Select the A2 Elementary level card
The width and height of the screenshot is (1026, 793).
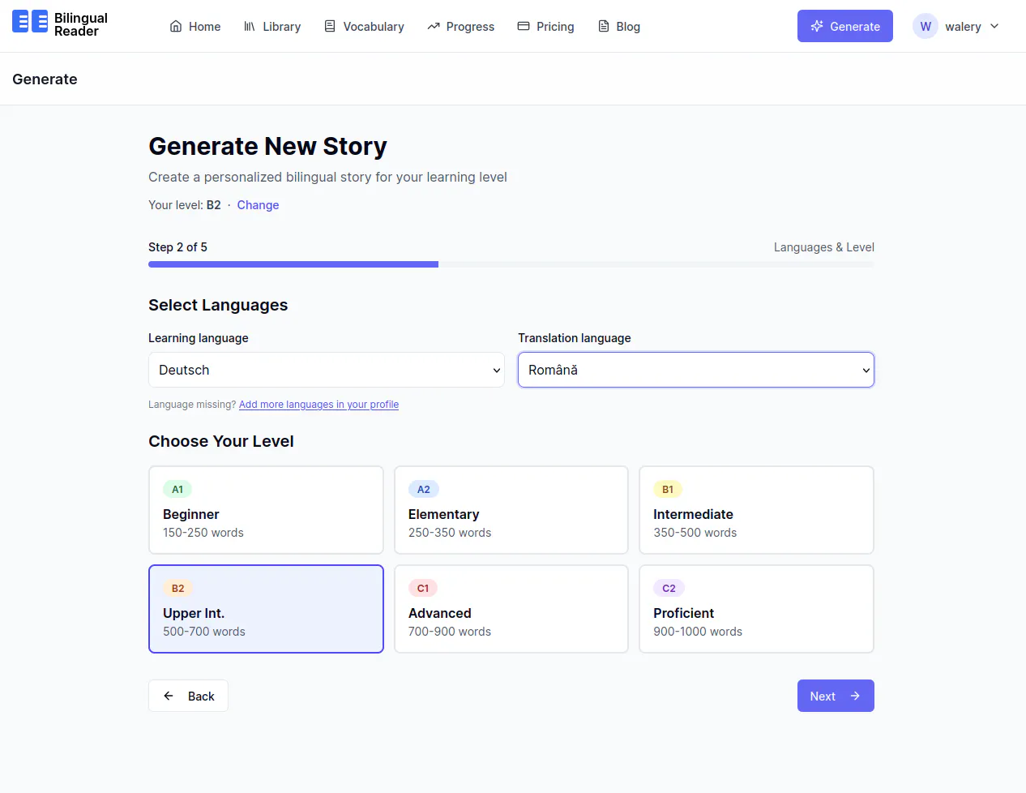(511, 510)
